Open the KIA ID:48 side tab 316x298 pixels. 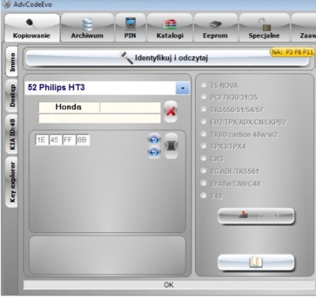[12, 134]
